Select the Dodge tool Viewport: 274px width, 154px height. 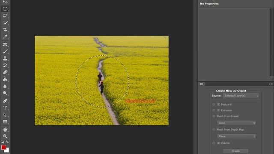(5, 93)
